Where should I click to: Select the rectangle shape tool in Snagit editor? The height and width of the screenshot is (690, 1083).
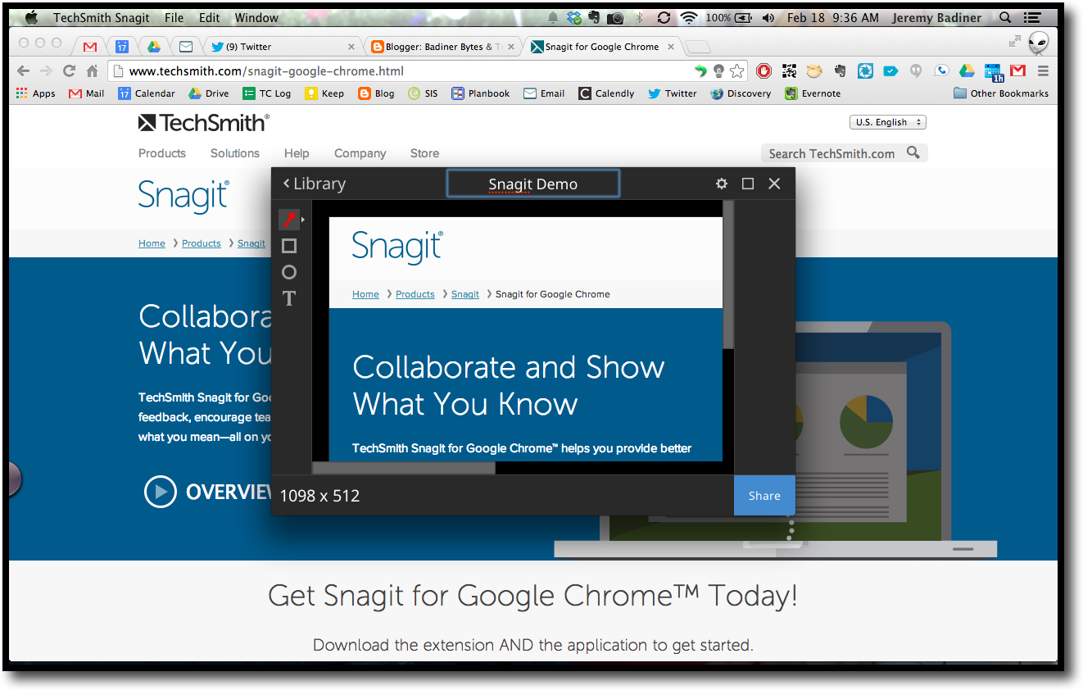pos(289,246)
